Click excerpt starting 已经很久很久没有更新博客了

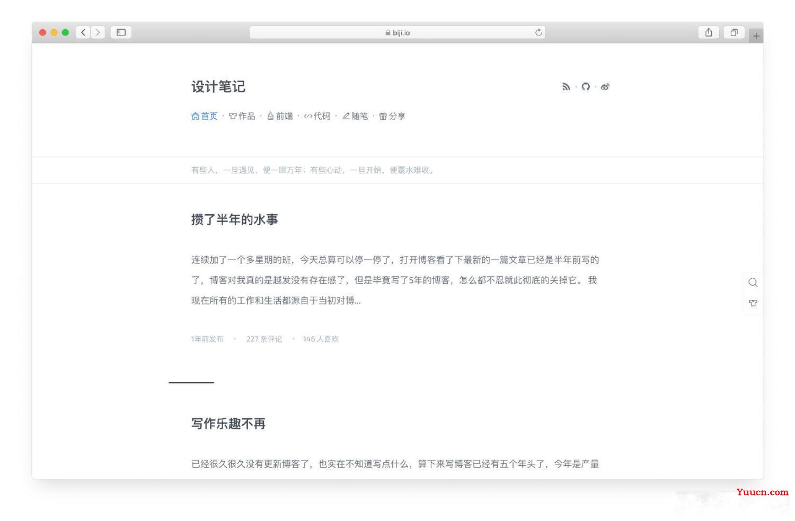pyautogui.click(x=395, y=464)
